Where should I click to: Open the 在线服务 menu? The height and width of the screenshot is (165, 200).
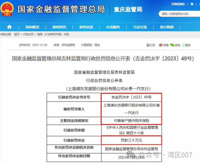(x=113, y=27)
